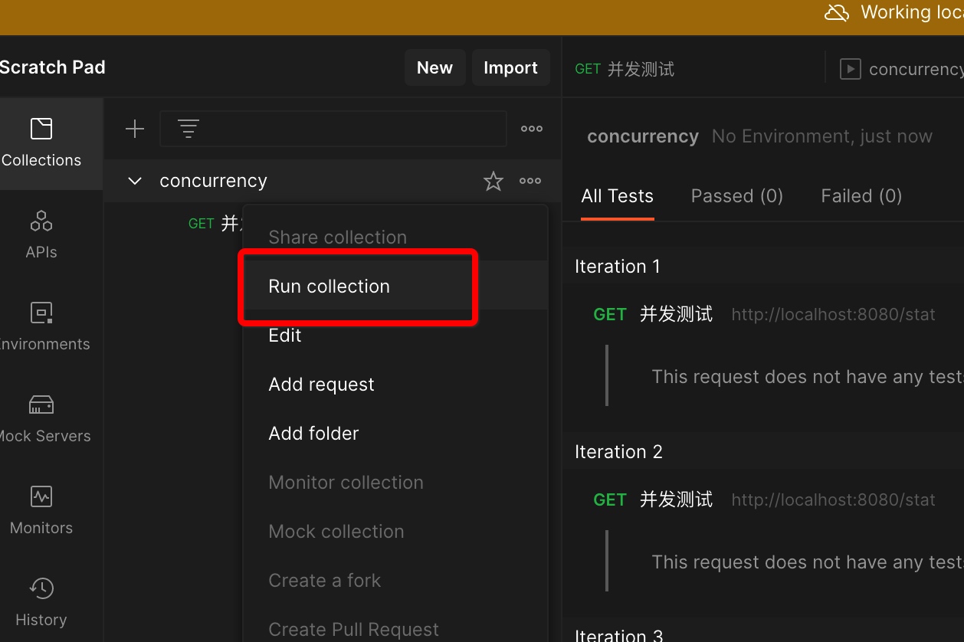Select Run collection from context menu

point(329,287)
